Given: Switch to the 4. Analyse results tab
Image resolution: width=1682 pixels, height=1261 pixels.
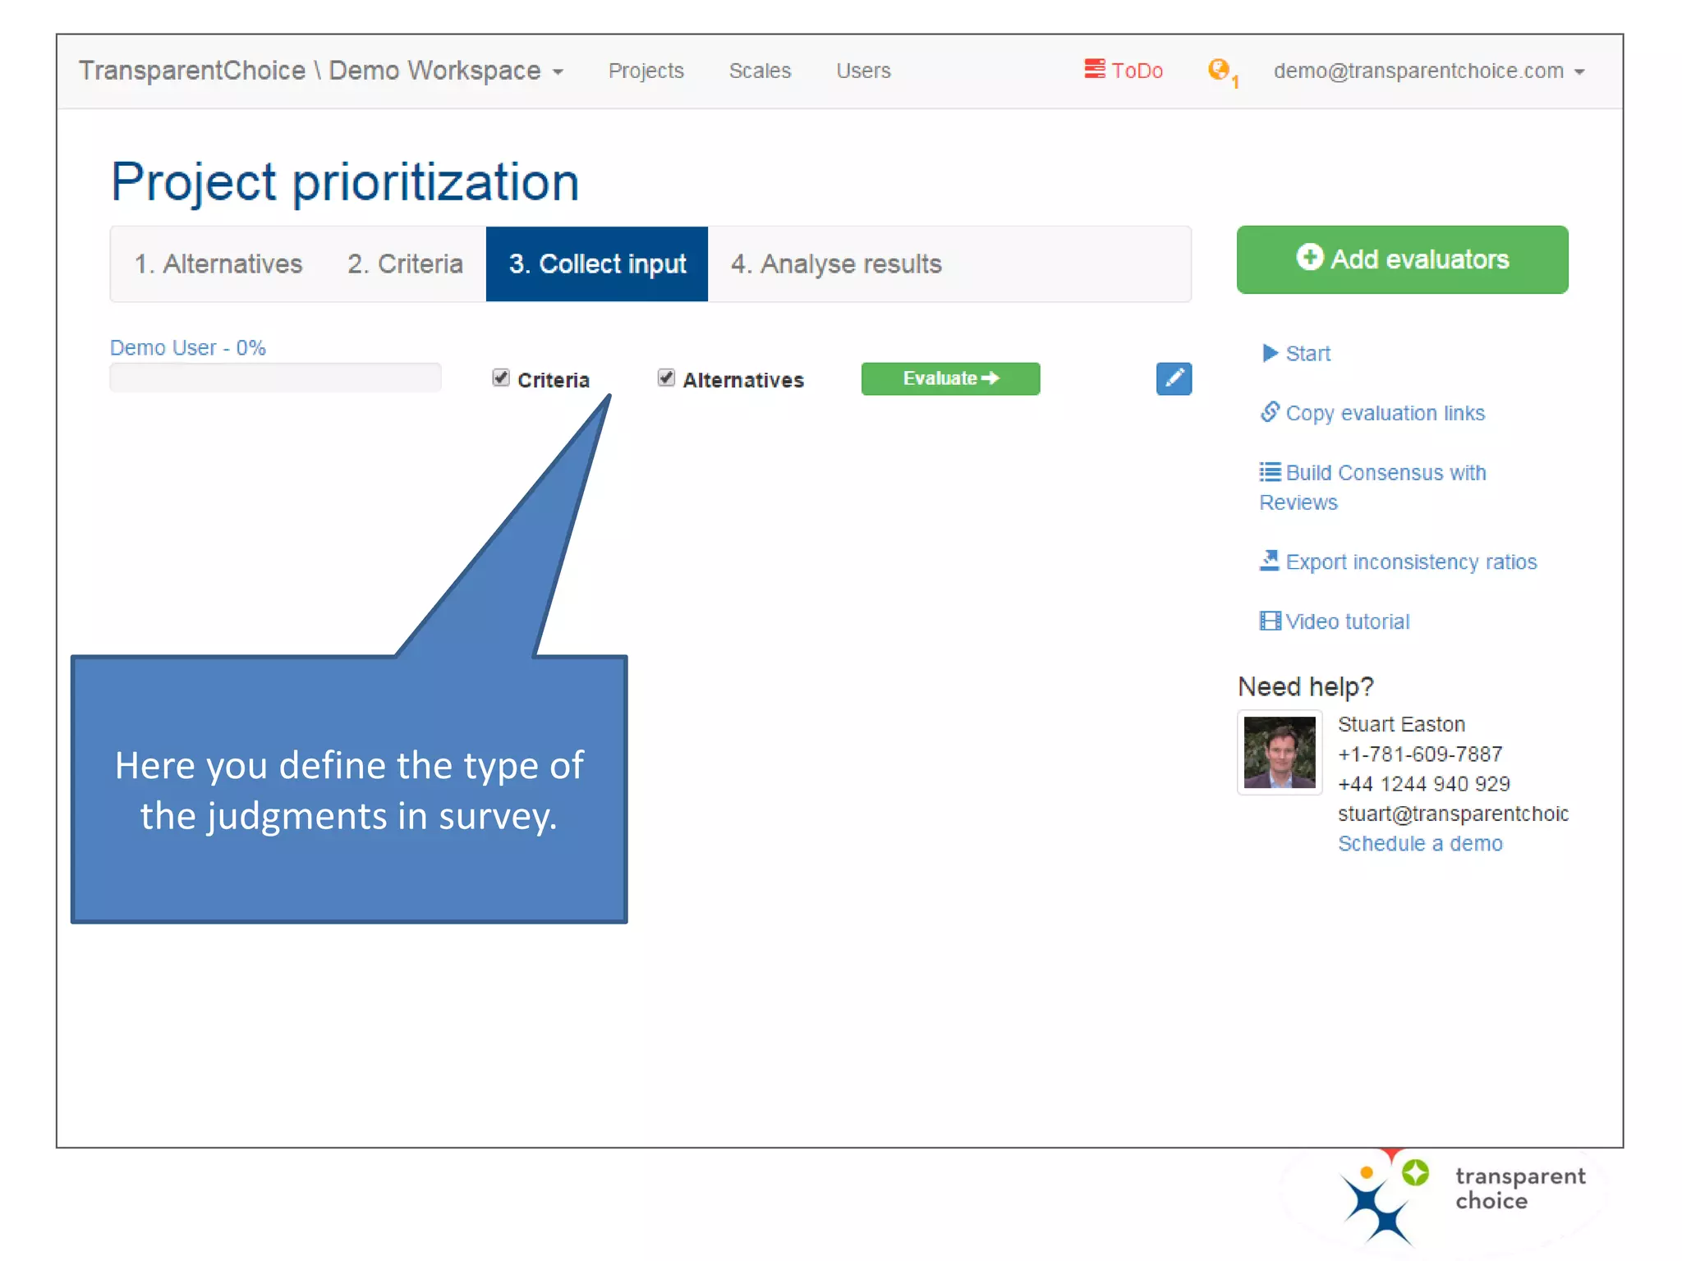Looking at the screenshot, I should click(836, 264).
